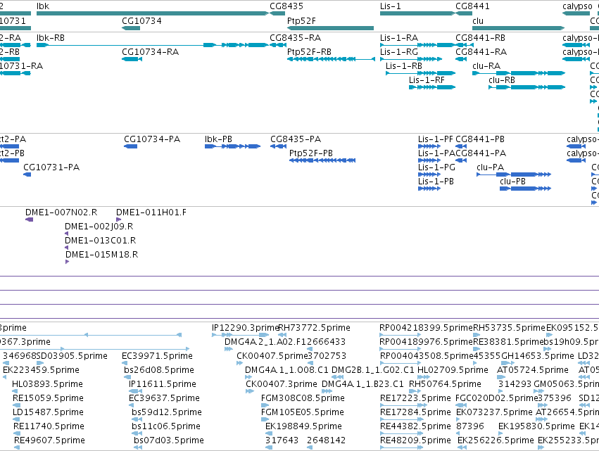The height and width of the screenshot is (451, 599).
Task: Click the Lis-1-PB protein label
Action: (x=436, y=182)
